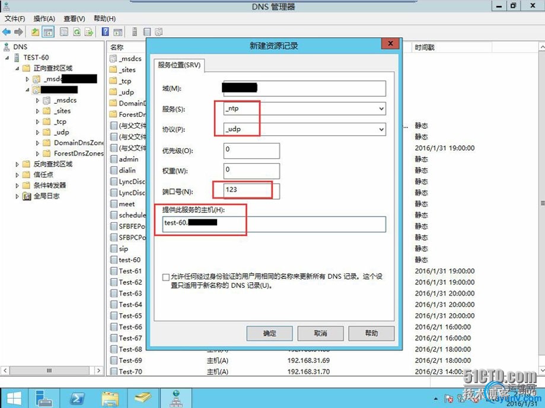
Task: Open the Properties toolbar icon
Action: (x=64, y=32)
